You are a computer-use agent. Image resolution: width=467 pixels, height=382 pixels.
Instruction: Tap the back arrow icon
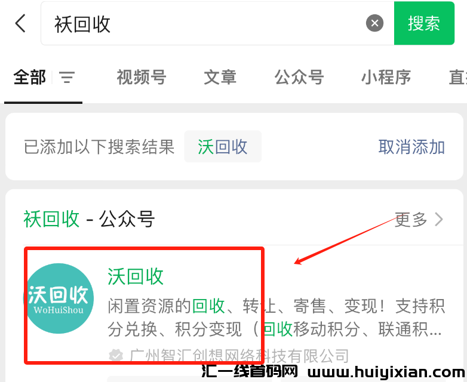tap(20, 23)
